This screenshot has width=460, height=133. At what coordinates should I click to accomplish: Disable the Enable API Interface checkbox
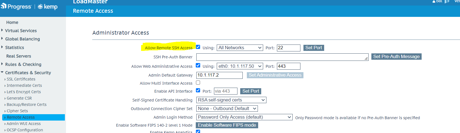(x=198, y=90)
